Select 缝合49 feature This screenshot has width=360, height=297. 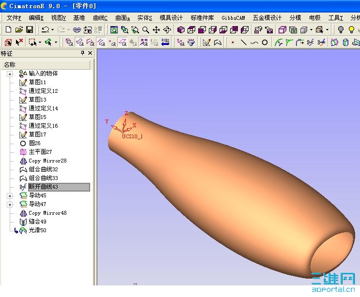pyautogui.click(x=37, y=222)
